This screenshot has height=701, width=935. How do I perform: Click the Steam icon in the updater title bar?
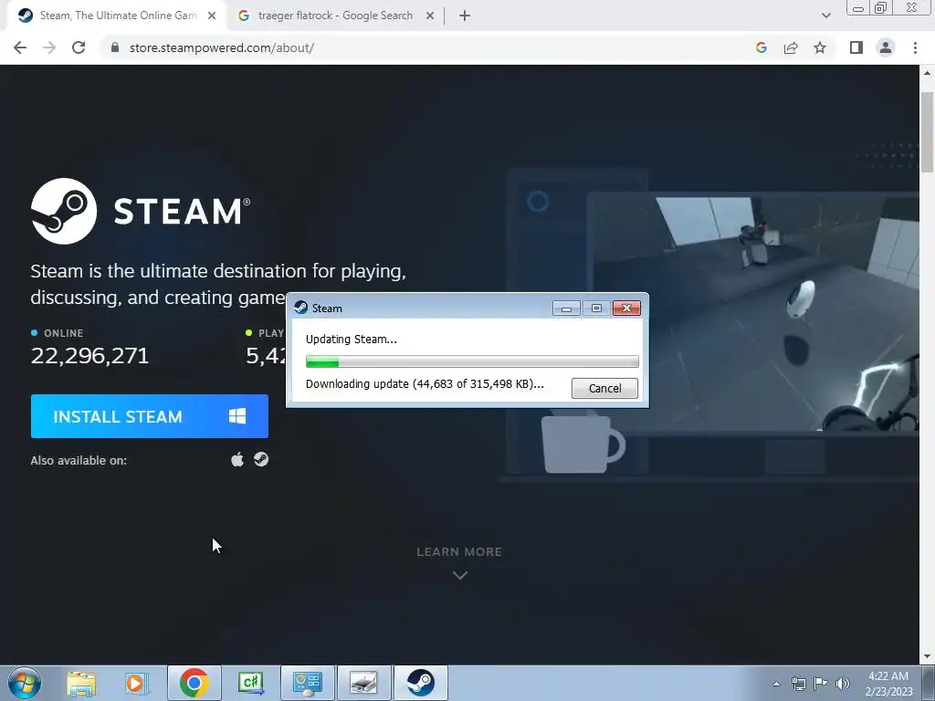click(x=301, y=308)
